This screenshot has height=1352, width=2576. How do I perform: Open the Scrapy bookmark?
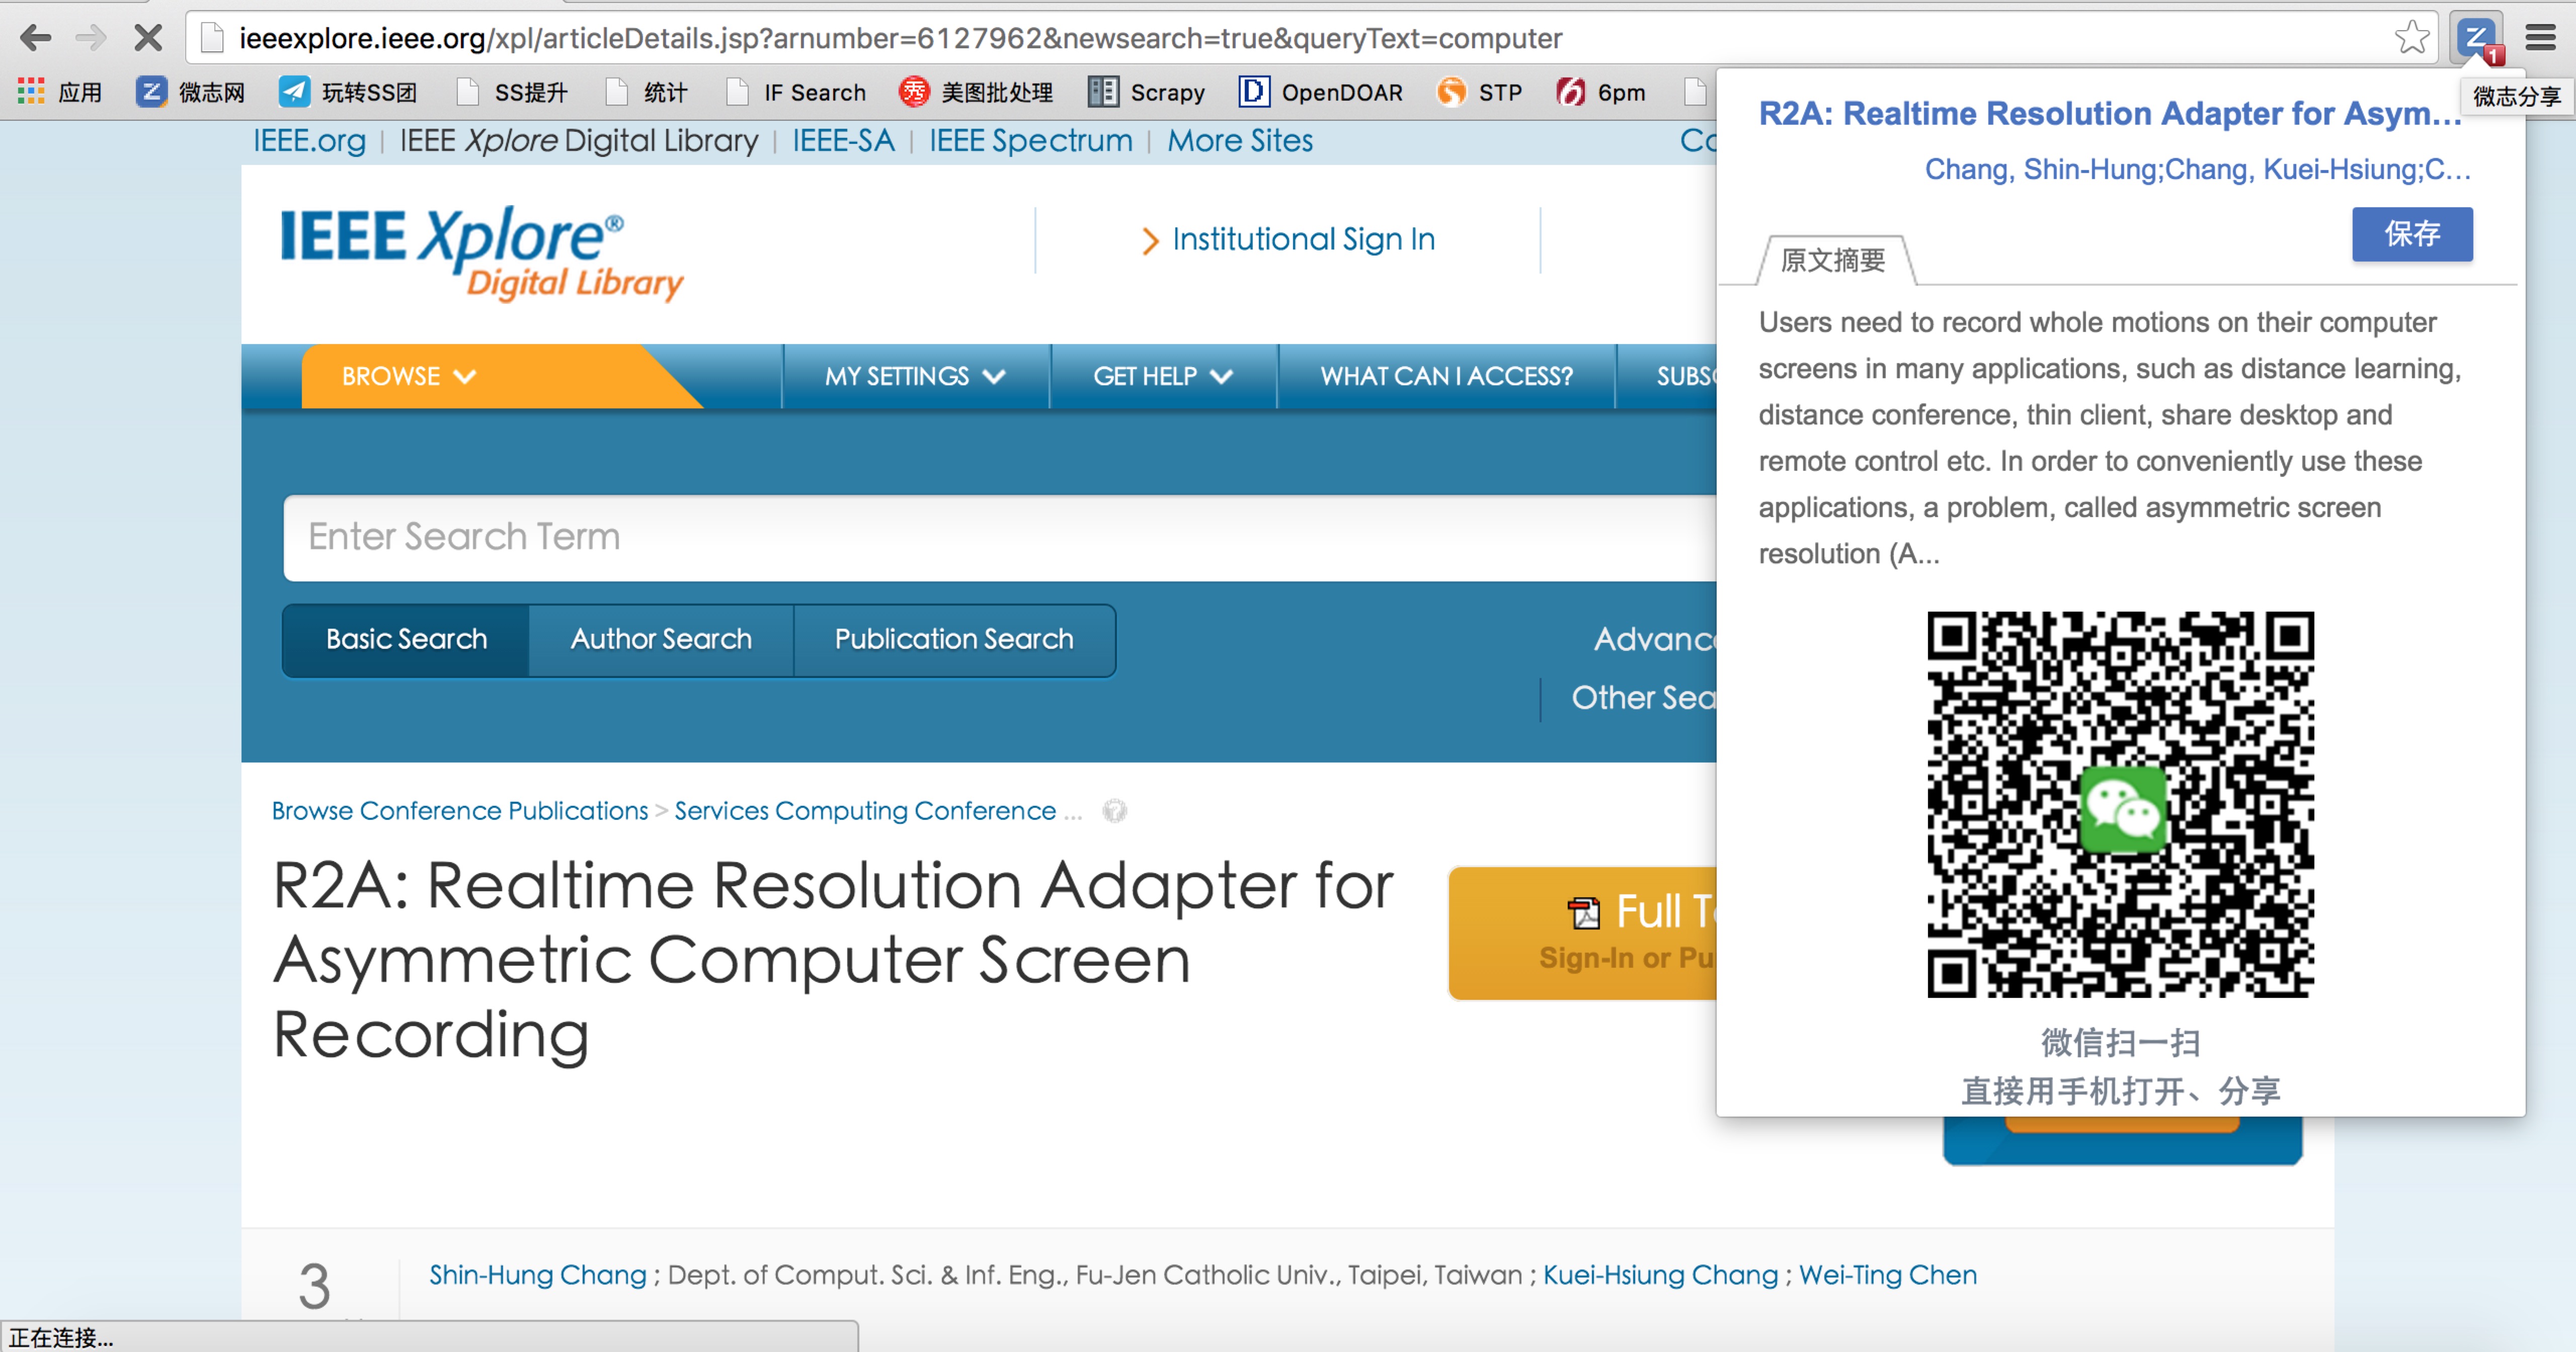1146,92
